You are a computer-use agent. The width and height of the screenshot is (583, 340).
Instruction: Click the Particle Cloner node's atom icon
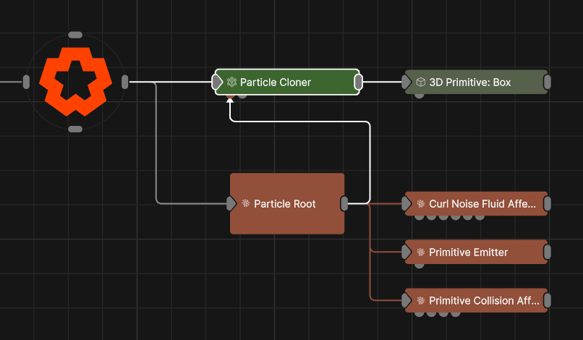coord(231,82)
